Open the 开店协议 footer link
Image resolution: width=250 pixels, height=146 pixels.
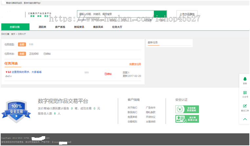(x=151, y=117)
